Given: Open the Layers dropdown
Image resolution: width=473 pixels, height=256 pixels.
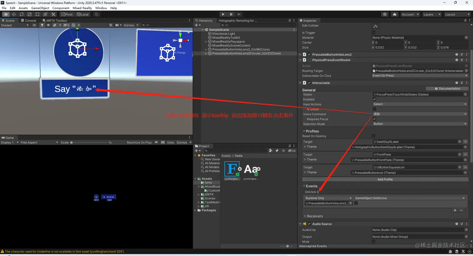Looking at the screenshot, I should [x=431, y=14].
